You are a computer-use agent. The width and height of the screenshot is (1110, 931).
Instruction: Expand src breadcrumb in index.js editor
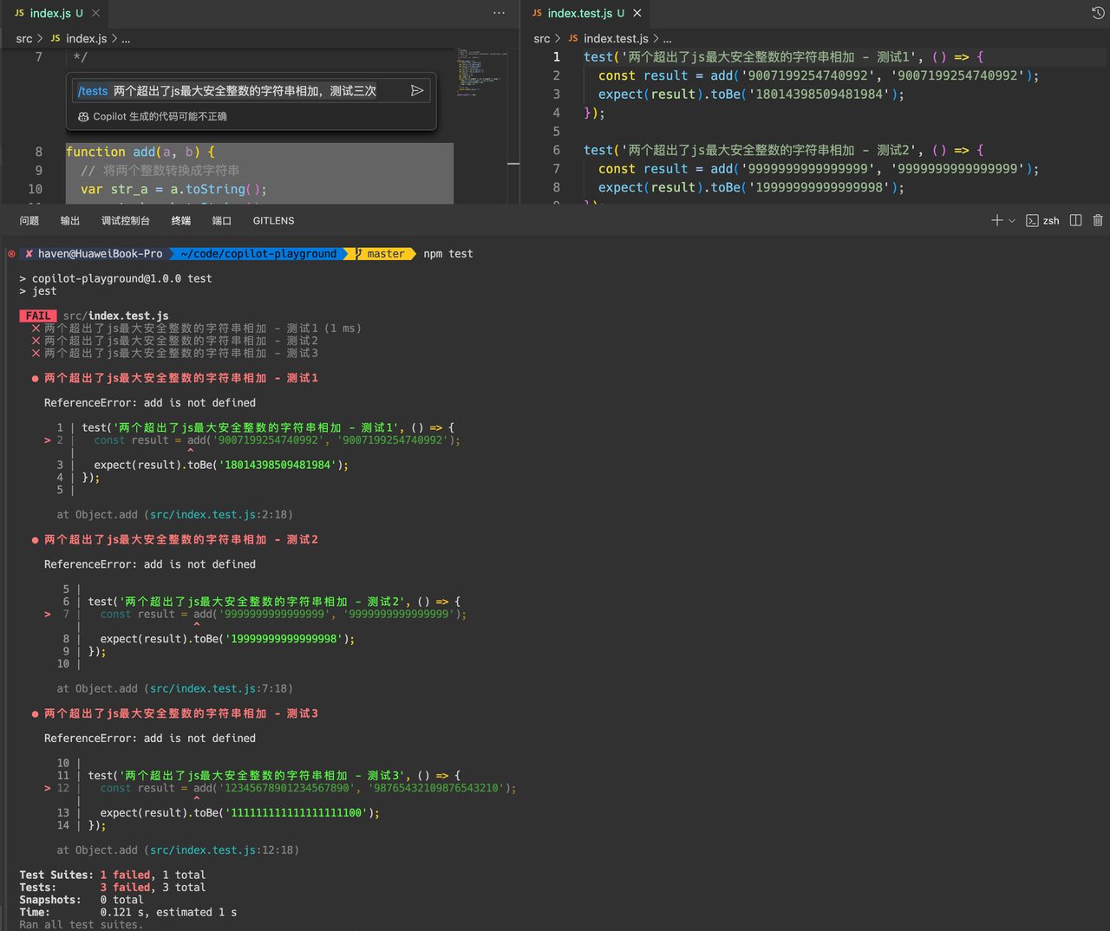click(x=24, y=39)
